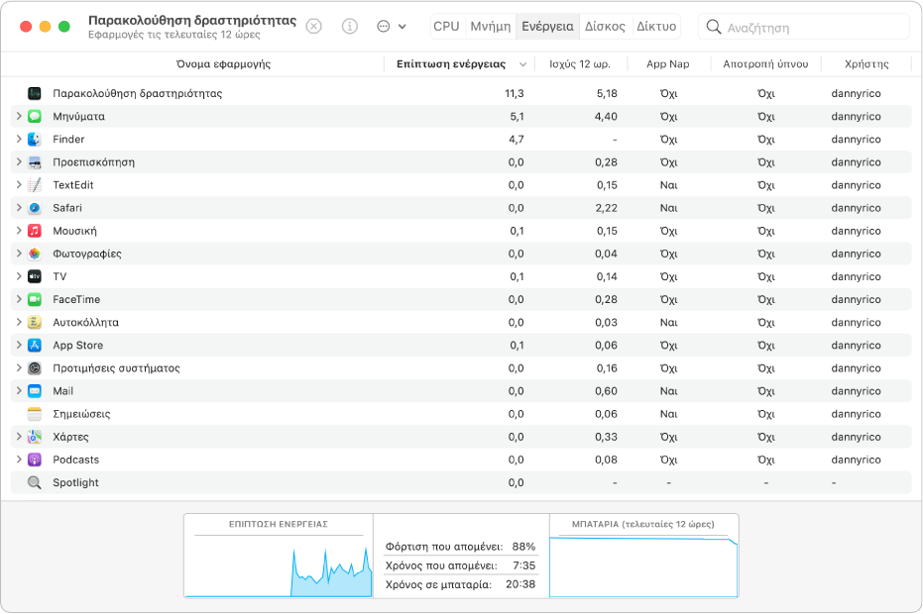The height and width of the screenshot is (614, 923).
Task: Click the System Preferences gear icon
Action: (35, 368)
